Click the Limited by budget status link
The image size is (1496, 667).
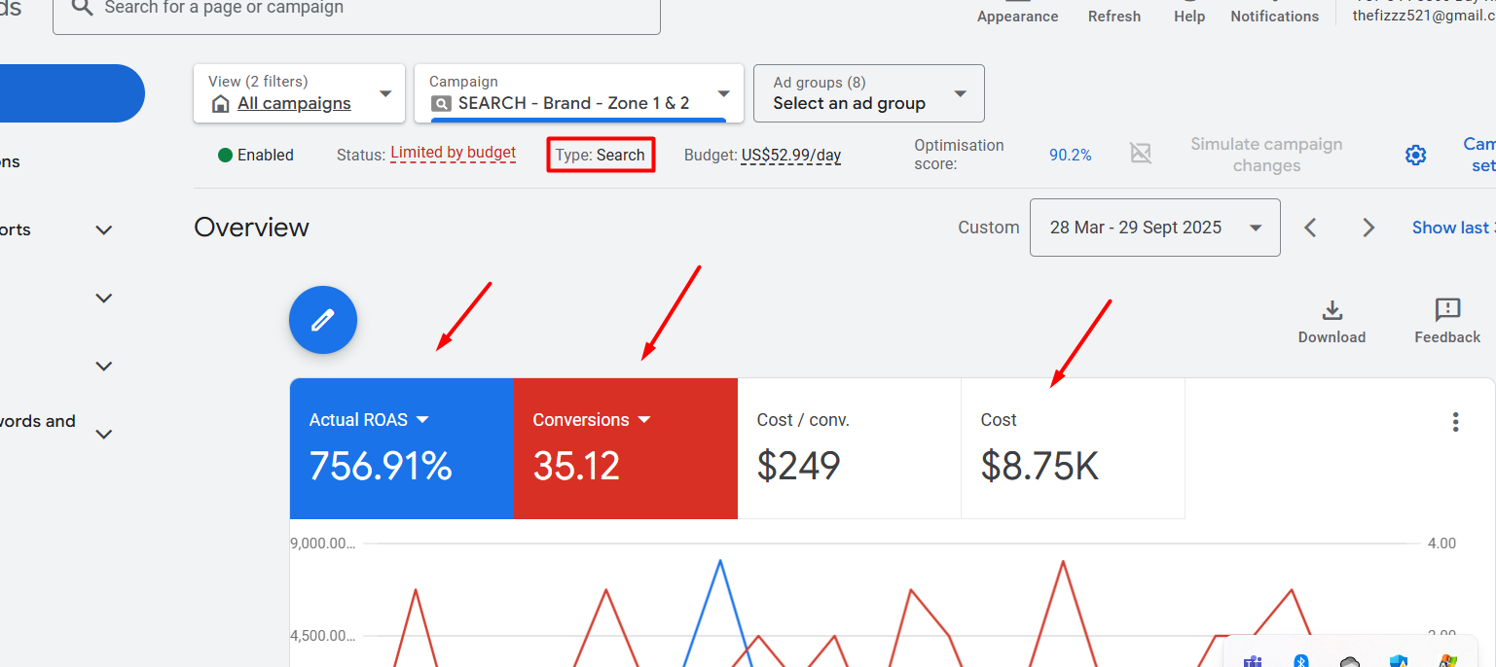pyautogui.click(x=453, y=154)
